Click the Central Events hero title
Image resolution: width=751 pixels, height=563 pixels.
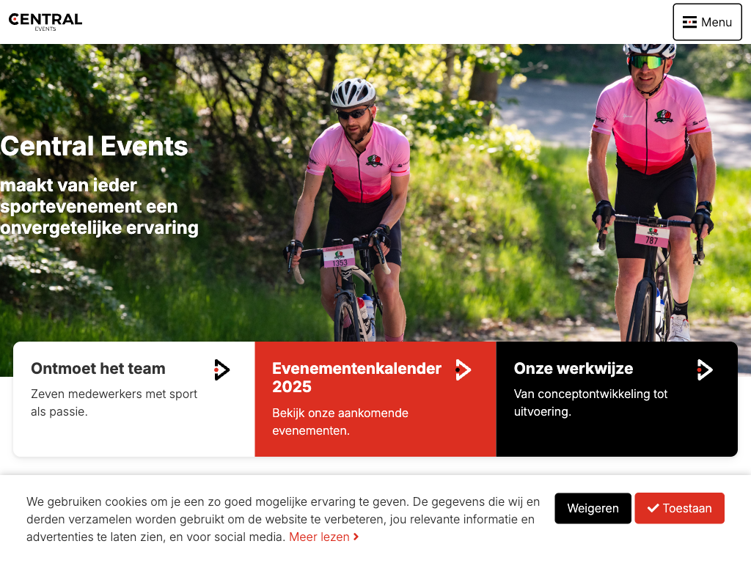pyautogui.click(x=94, y=146)
